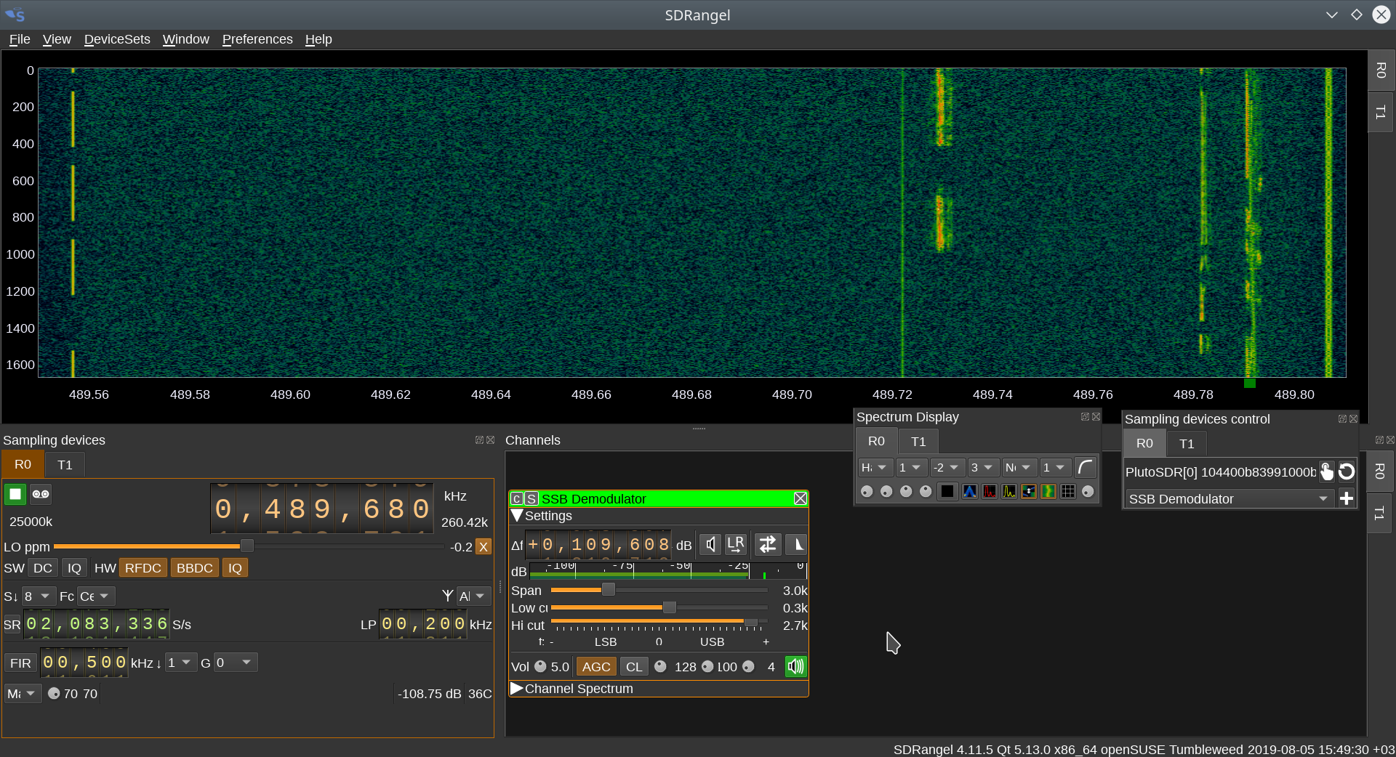Collapse the Settings section of SSB Demodulator

click(x=517, y=516)
